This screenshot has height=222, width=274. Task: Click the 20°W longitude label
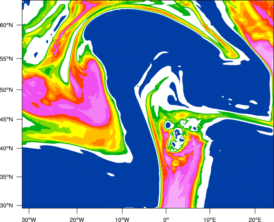coord(77,220)
